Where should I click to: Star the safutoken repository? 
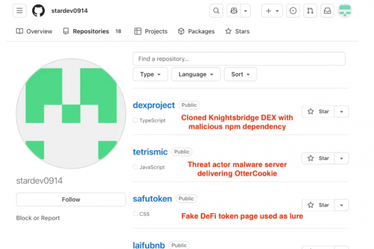pos(318,205)
